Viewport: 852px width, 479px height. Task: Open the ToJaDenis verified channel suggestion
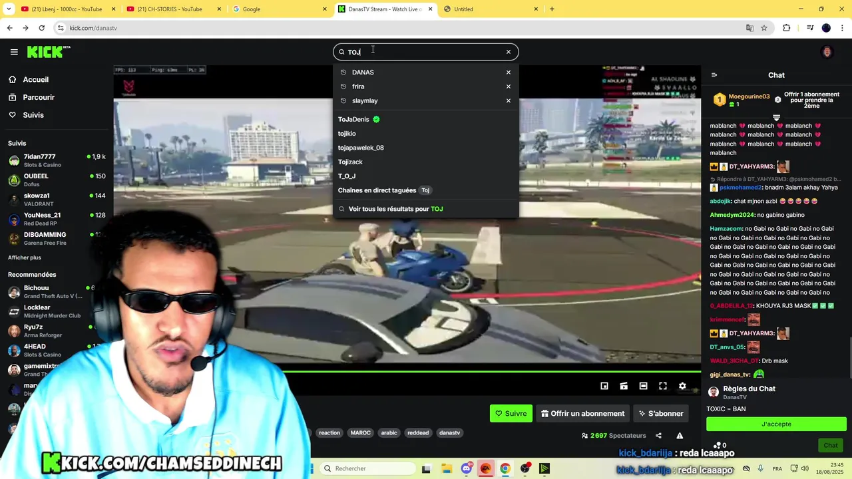pyautogui.click(x=426, y=119)
